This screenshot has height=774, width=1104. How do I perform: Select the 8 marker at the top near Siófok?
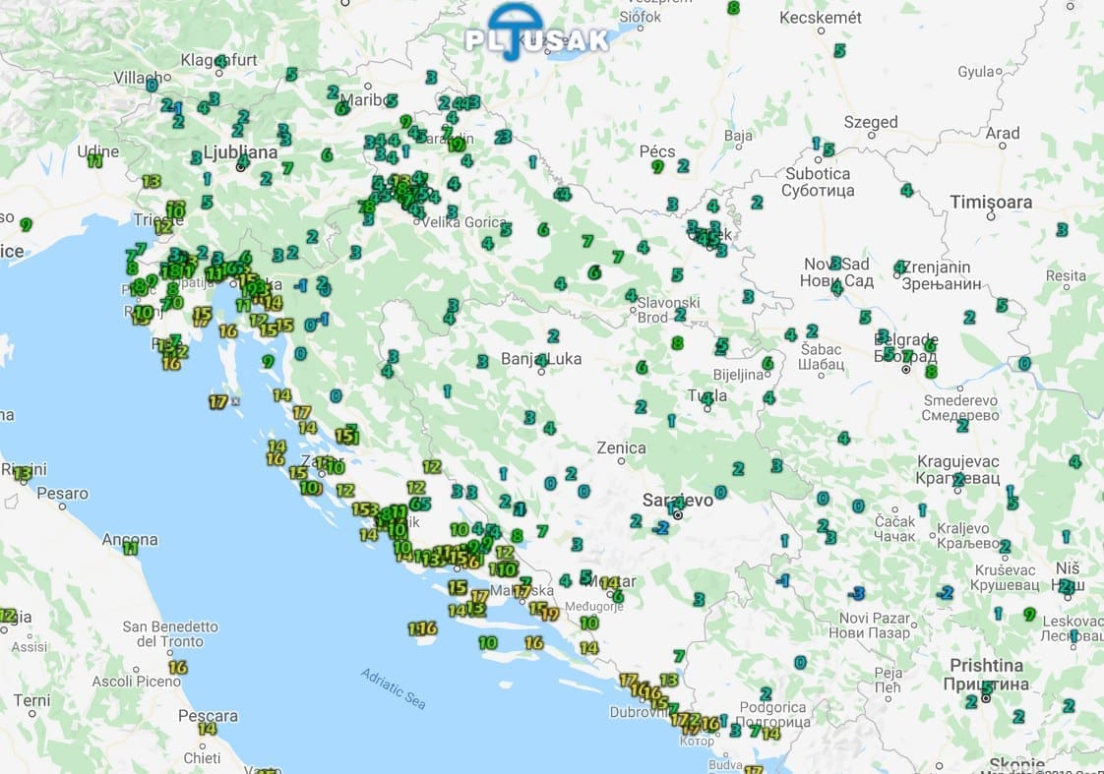click(732, 8)
